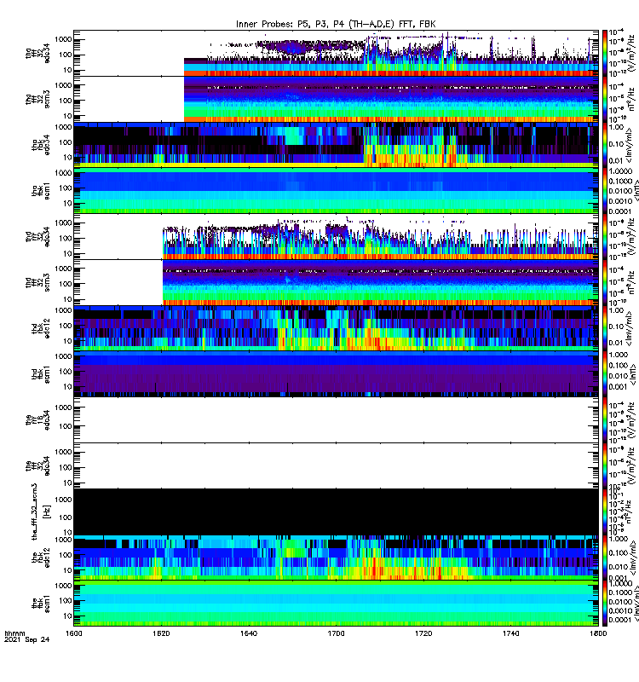The image size is (639, 682).
Task: Click the nT²/Hz unit label of tha scm3 colorbar
Action: click(631, 99)
